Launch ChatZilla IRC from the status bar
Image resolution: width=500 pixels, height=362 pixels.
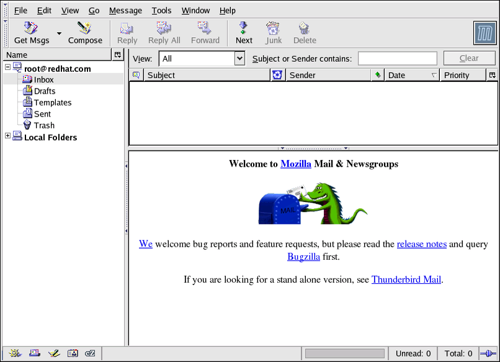[91, 353]
